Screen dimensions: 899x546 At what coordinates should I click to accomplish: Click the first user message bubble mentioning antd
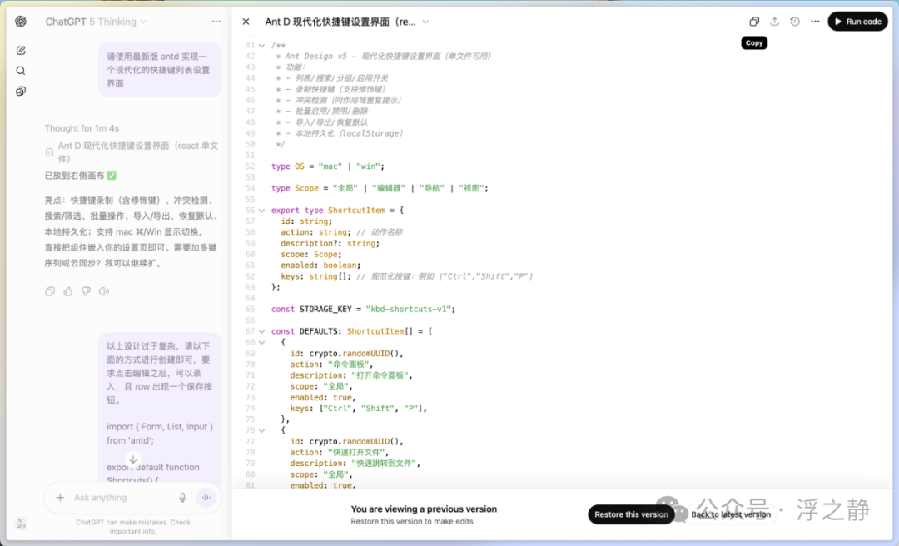(x=159, y=70)
